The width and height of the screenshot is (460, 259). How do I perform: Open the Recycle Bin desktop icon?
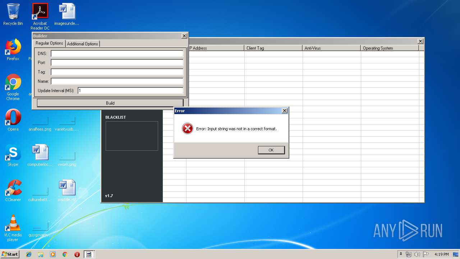click(13, 14)
